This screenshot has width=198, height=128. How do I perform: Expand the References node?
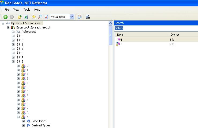tap(13, 32)
